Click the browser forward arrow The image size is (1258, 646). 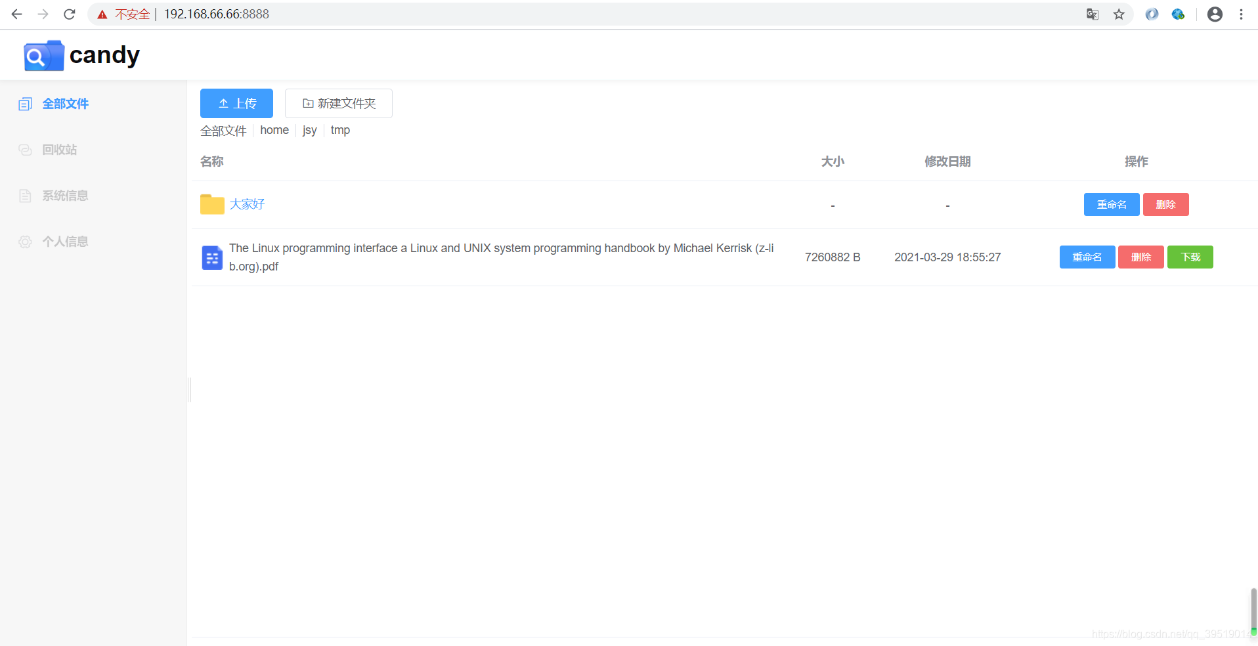(43, 14)
